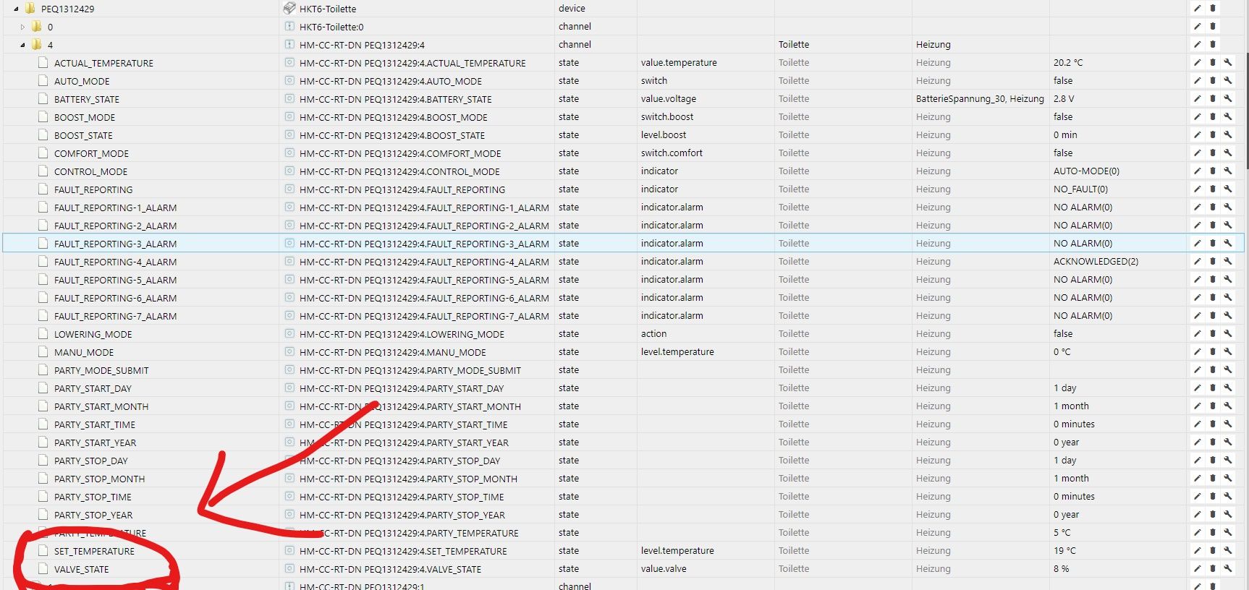Open wrench settings for FAULT_REPORTING-4_ALARM row
Image resolution: width=1249 pixels, height=590 pixels.
point(1228,262)
